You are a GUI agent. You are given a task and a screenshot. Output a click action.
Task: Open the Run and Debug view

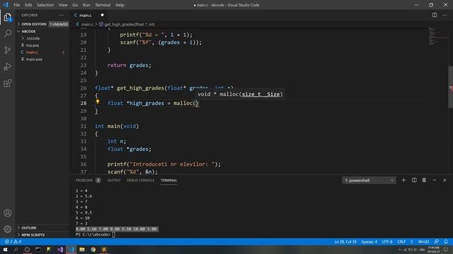point(8,67)
